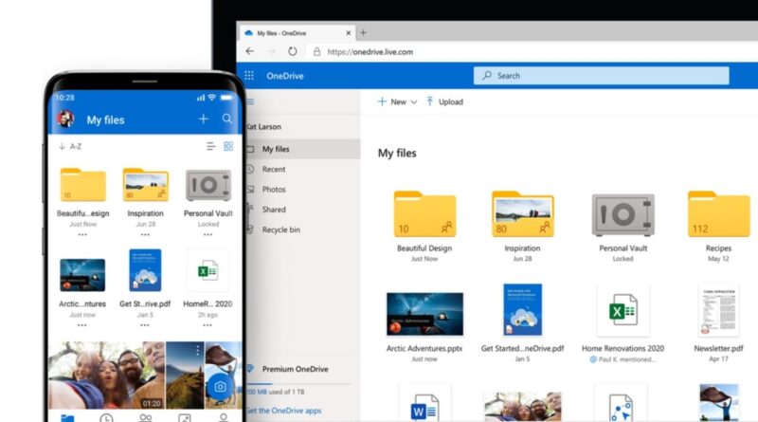The height and width of the screenshot is (422, 758).
Task: Tap the camera scan button on the phone
Action: [220, 386]
